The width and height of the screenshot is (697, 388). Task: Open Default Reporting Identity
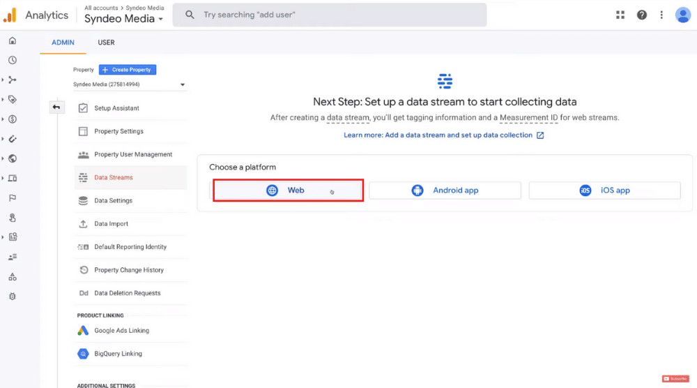(x=130, y=247)
